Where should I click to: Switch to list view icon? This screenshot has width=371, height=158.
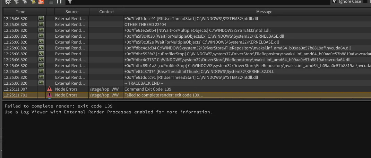click(x=51, y=2)
